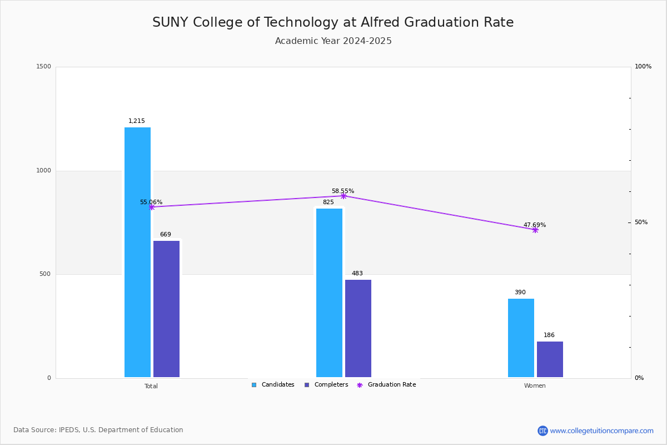Click the collegetuitioncompare logo icon
The height and width of the screenshot is (445, 667).
(542, 431)
